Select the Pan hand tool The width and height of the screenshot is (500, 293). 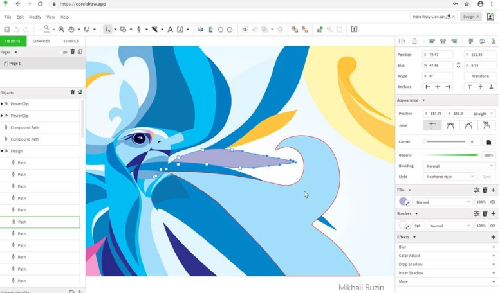71,30
